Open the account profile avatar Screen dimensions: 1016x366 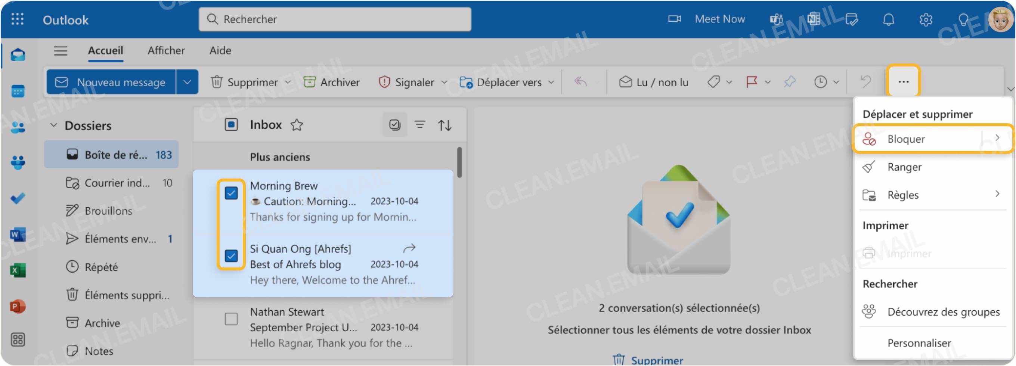click(x=1001, y=19)
